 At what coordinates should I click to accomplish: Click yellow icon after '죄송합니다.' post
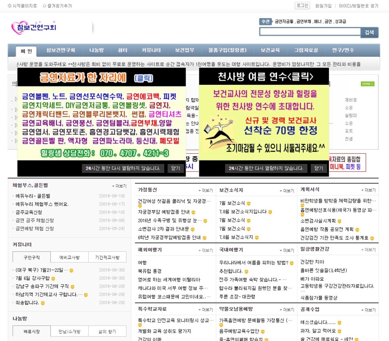pos(43,303)
